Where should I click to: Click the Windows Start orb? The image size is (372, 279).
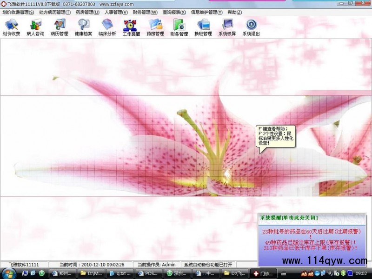[x=8, y=273]
